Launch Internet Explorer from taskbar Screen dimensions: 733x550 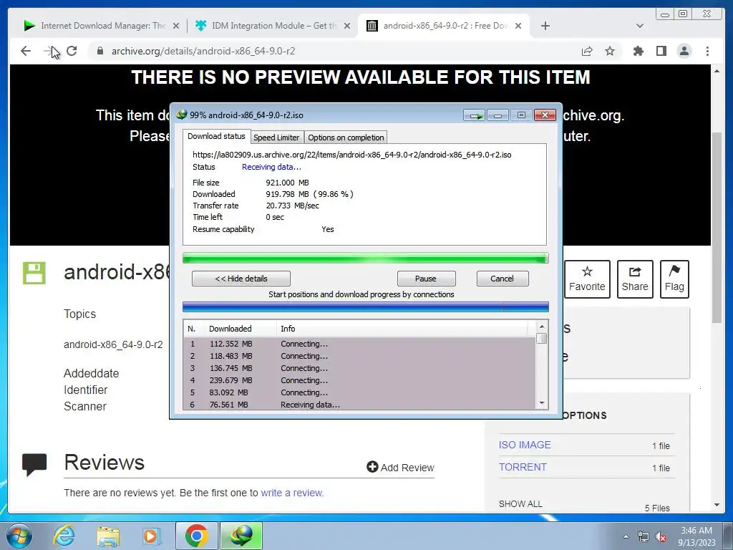point(63,536)
